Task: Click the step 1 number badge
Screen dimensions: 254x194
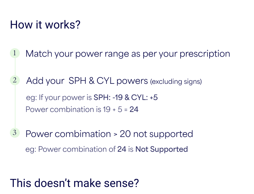Action: point(15,54)
